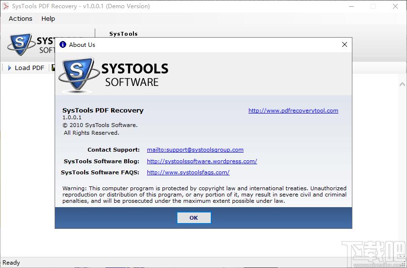Click the About Us info icon

(x=63, y=44)
